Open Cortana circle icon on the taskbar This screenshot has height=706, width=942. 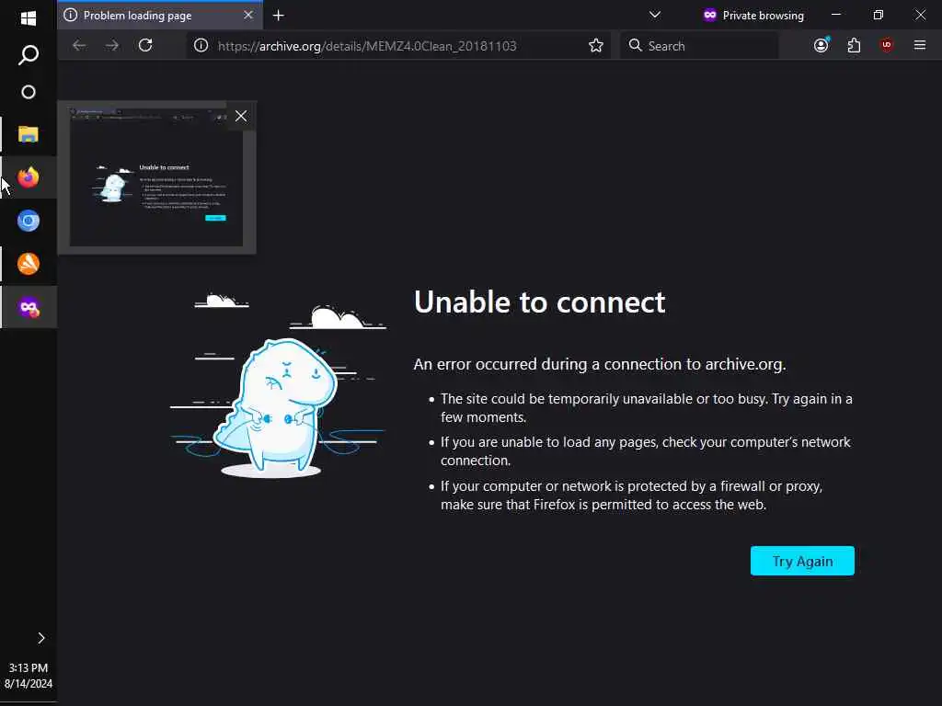click(x=29, y=92)
